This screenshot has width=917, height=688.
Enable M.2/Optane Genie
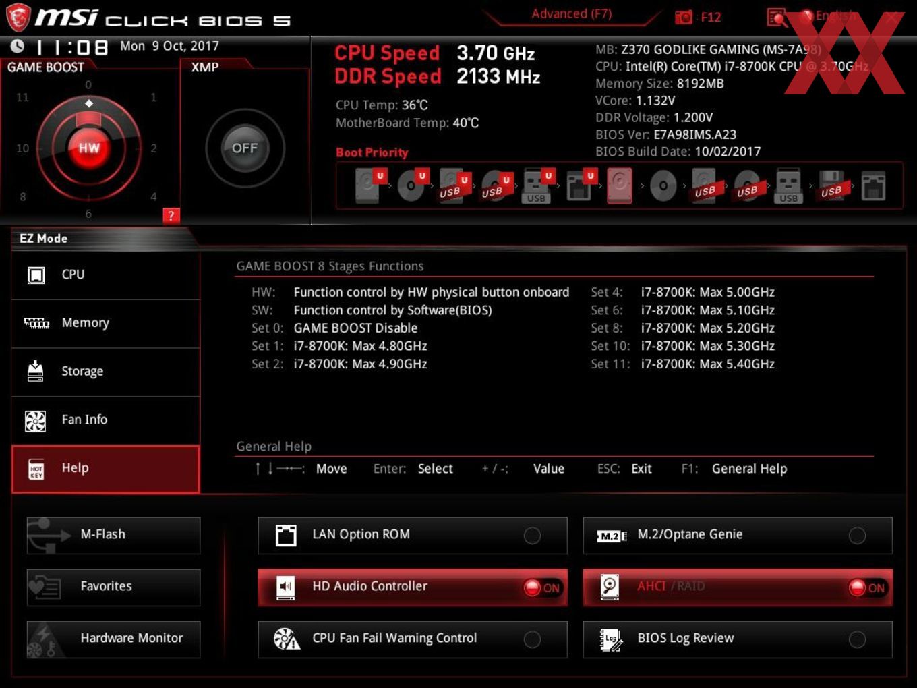(x=857, y=536)
